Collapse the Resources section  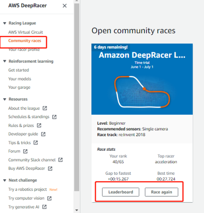pyautogui.click(x=5, y=99)
